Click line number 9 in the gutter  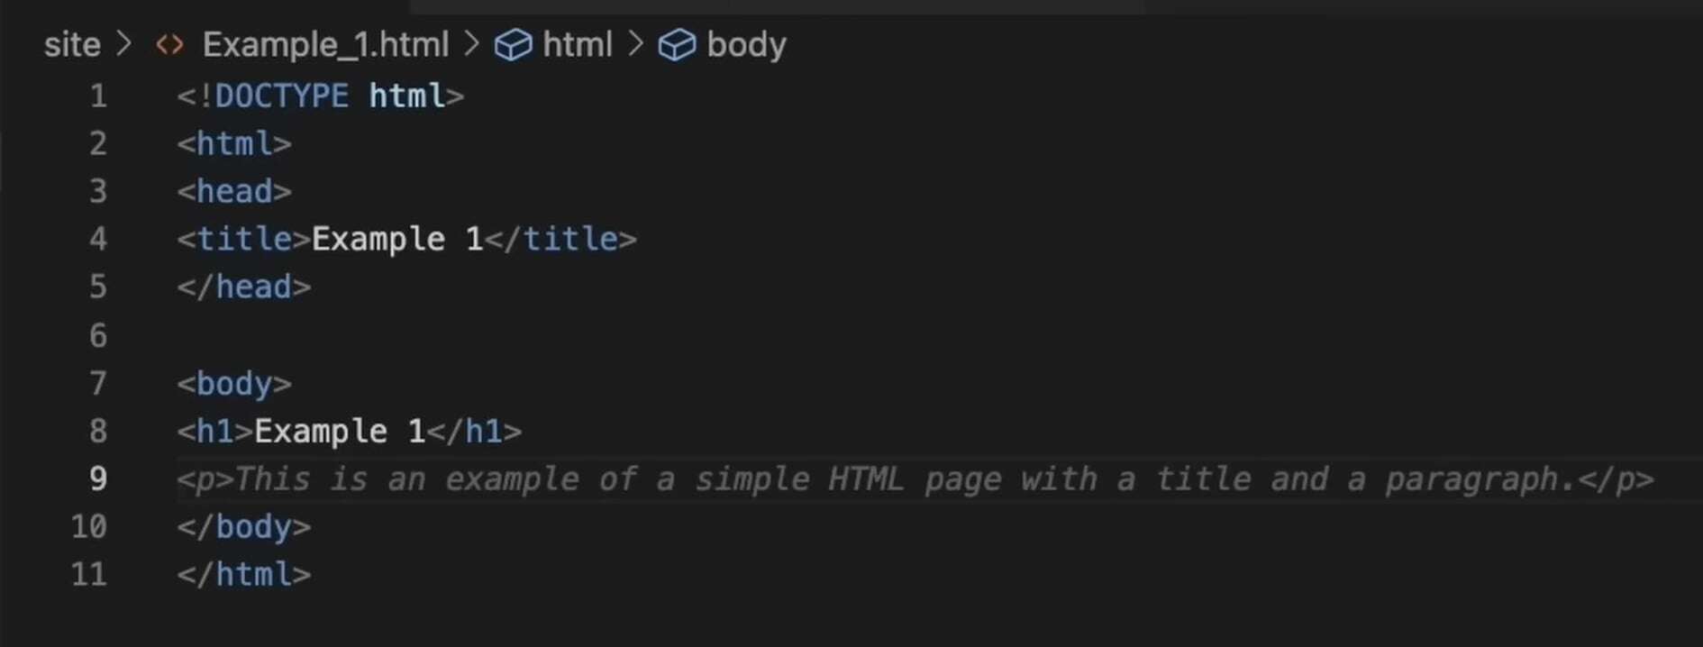pyautogui.click(x=96, y=479)
